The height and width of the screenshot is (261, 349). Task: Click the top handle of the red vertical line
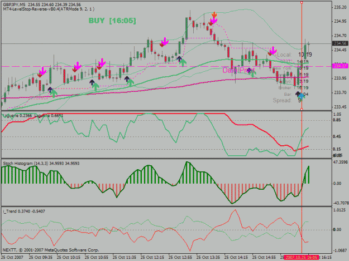(x=302, y=2)
